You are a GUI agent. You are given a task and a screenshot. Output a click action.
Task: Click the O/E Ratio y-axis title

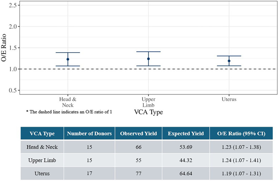(4, 48)
